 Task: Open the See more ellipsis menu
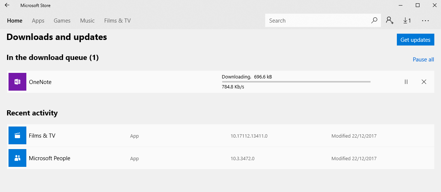pos(425,21)
